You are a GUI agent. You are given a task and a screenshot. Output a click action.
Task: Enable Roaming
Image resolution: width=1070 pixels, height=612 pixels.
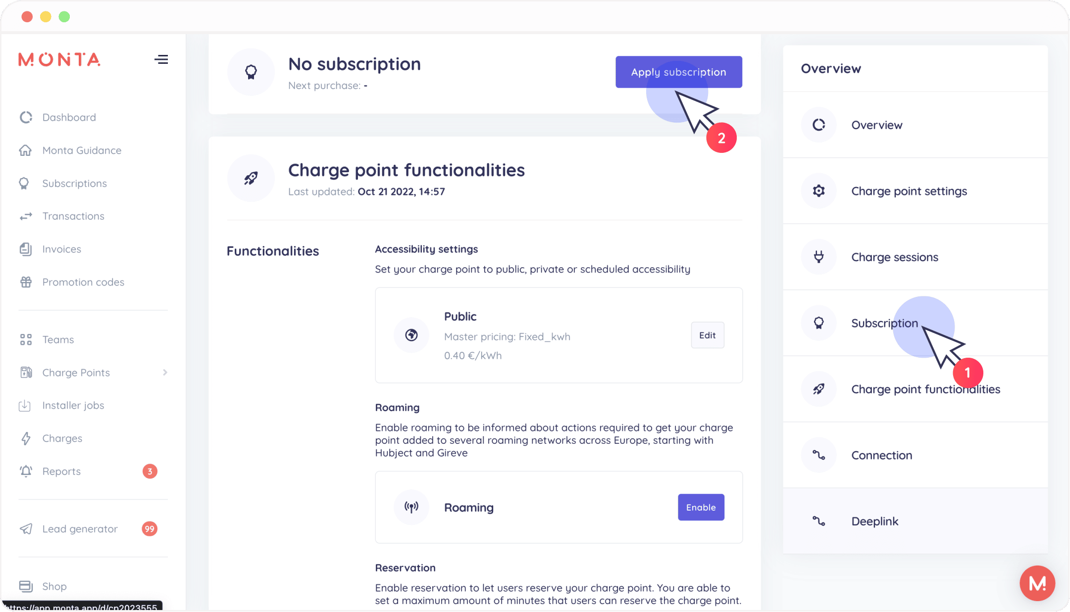pos(701,507)
